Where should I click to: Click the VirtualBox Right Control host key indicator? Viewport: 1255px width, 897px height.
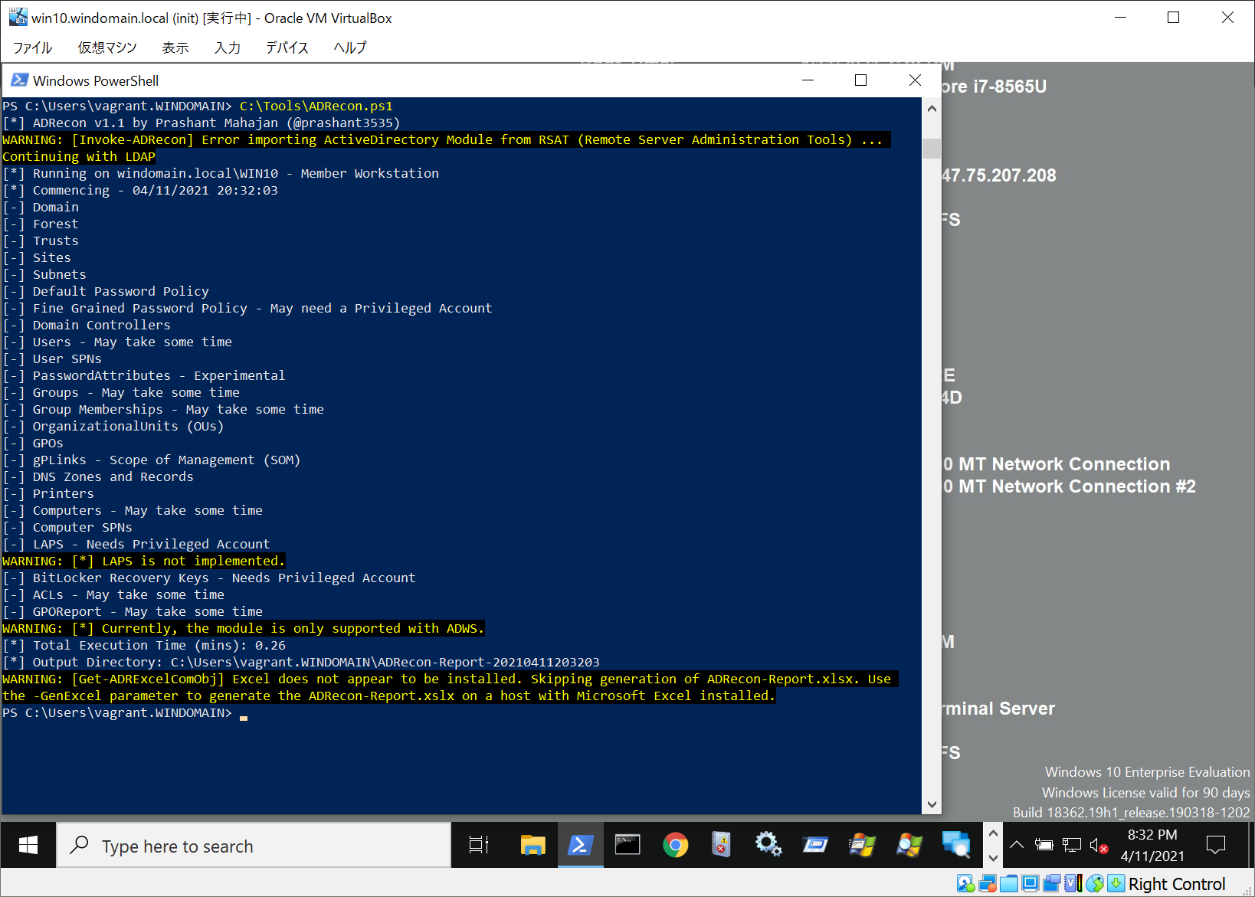pyautogui.click(x=1176, y=884)
